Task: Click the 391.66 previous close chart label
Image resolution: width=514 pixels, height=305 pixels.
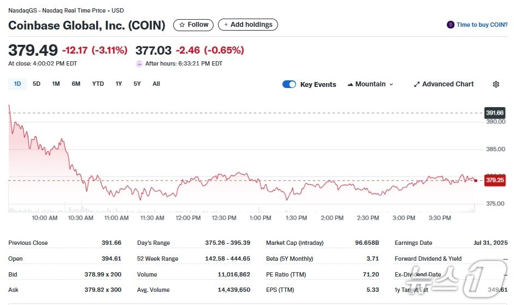Action: tap(495, 113)
